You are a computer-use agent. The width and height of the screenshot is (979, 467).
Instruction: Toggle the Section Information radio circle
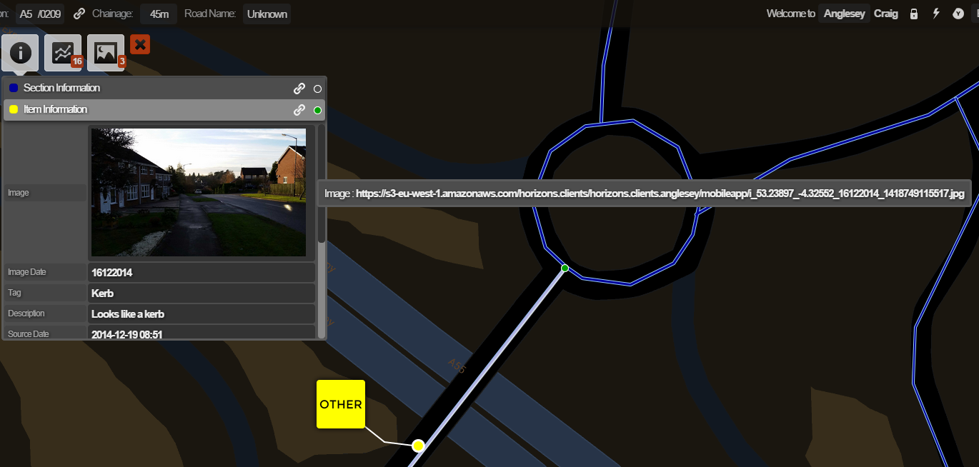click(318, 89)
